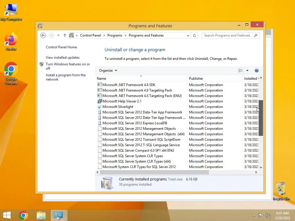Screen dimensions: 295x221
Task: Open Turn Windows features on or off
Action: (x=68, y=66)
